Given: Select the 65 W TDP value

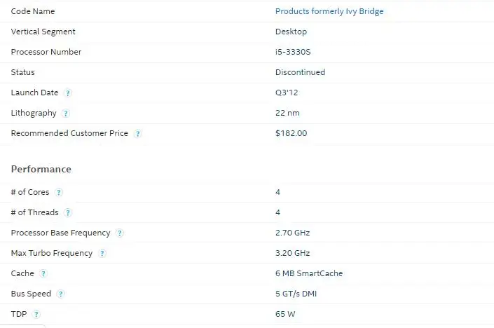Looking at the screenshot, I should (285, 314).
